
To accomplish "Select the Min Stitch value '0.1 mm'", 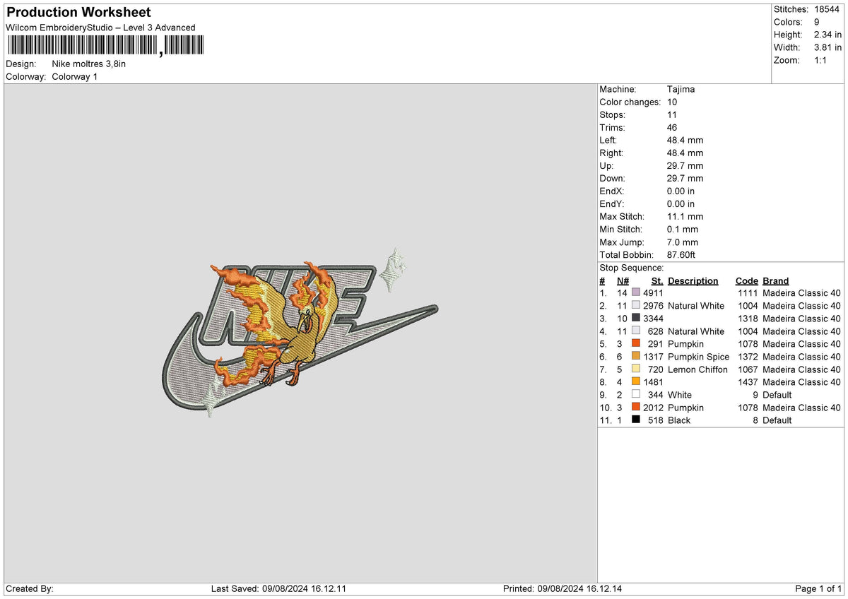I will [x=683, y=229].
